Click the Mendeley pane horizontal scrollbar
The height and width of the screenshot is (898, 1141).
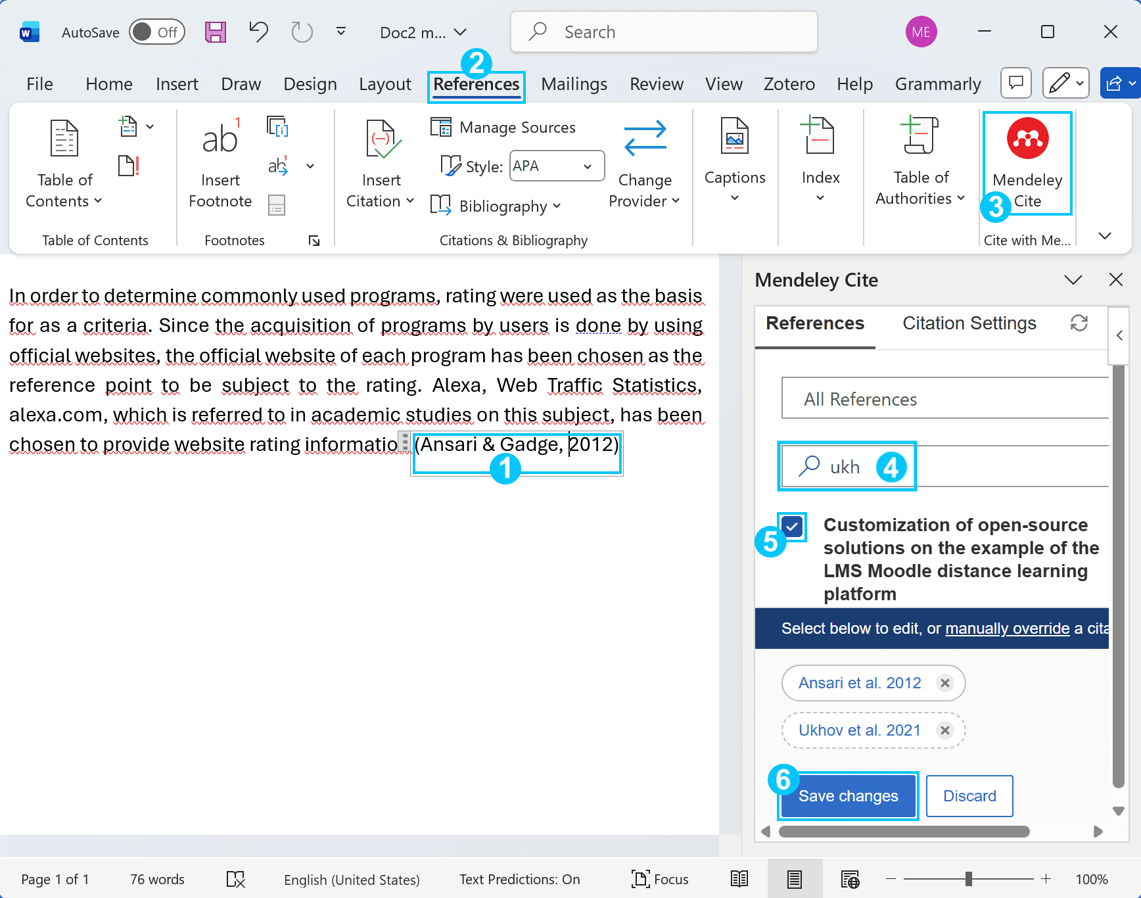[904, 832]
